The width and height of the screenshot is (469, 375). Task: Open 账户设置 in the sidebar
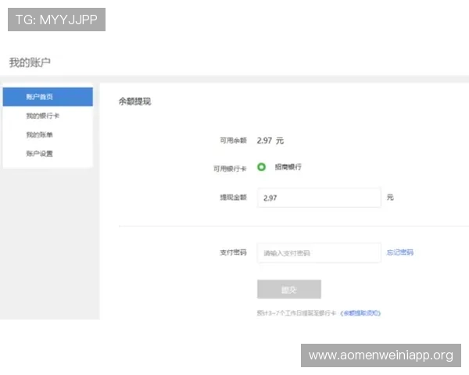point(39,153)
